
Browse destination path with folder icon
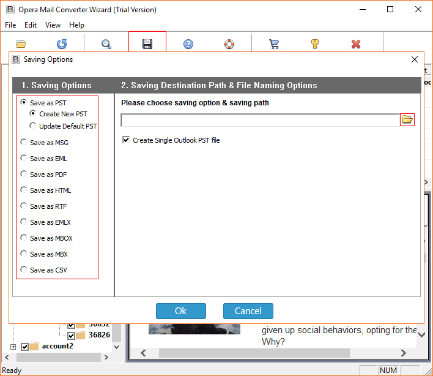coord(407,119)
